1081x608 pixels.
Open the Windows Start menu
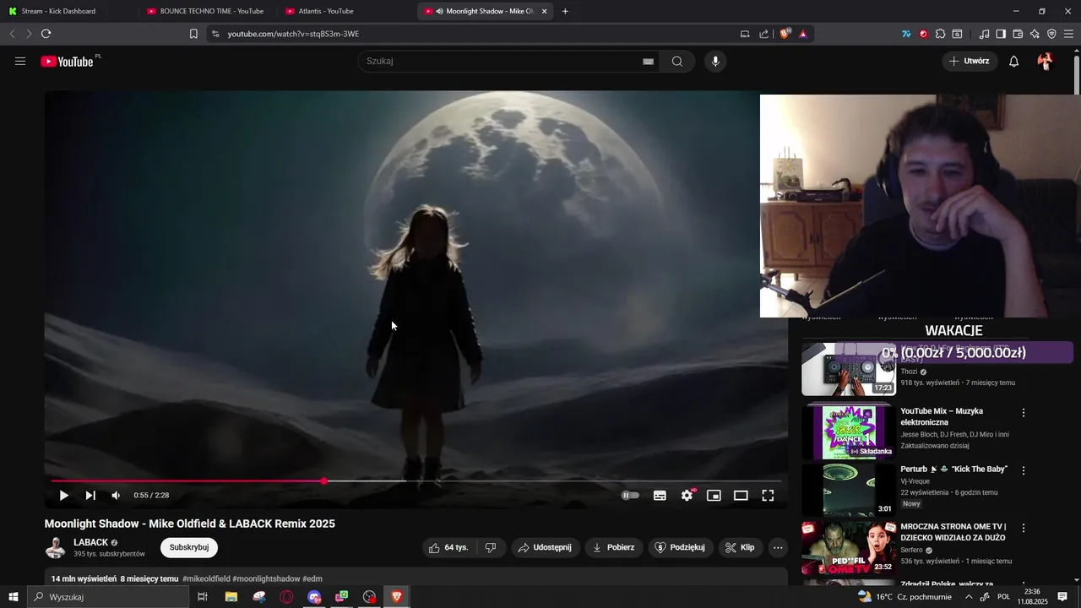point(13,597)
